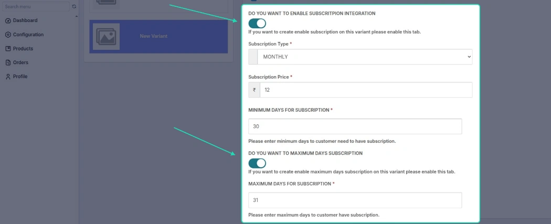Click the Profile person icon
Screen dimensions: 551x224
pyautogui.click(x=8, y=77)
